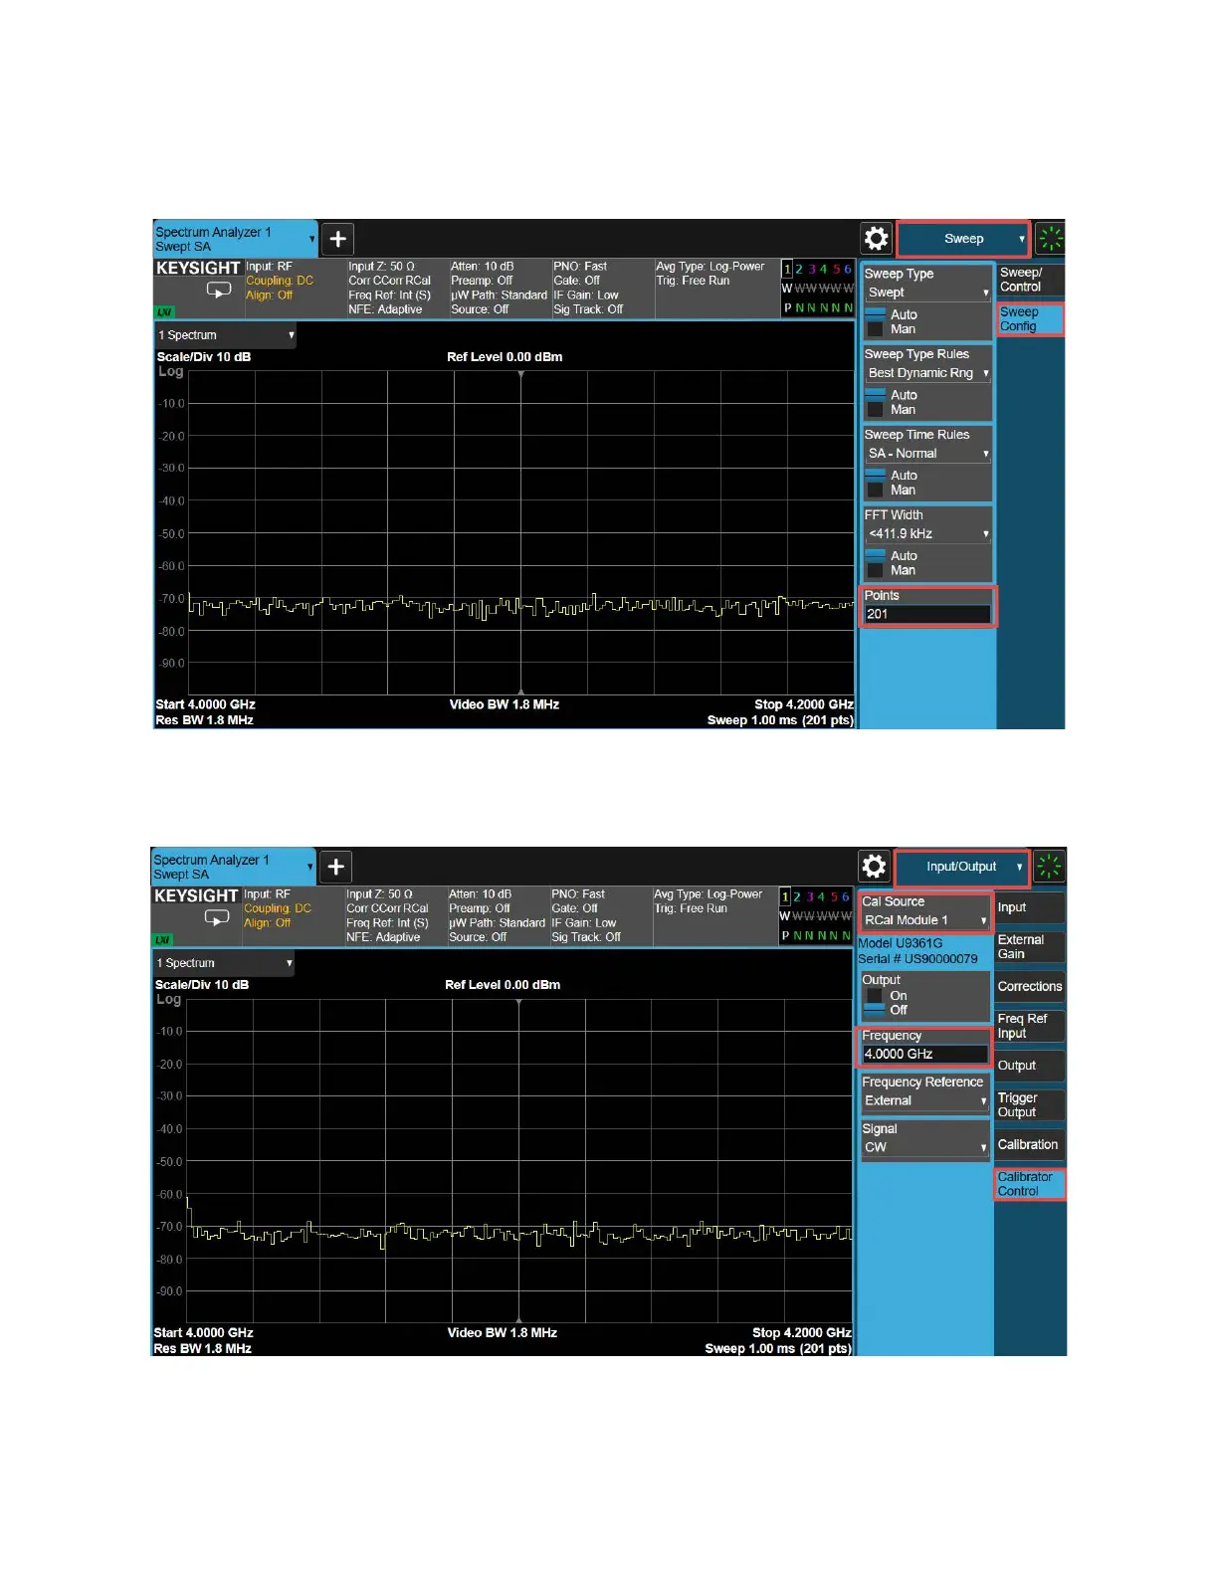
Task: Open SA - Normal sweep time dropdown
Action: coord(927,454)
